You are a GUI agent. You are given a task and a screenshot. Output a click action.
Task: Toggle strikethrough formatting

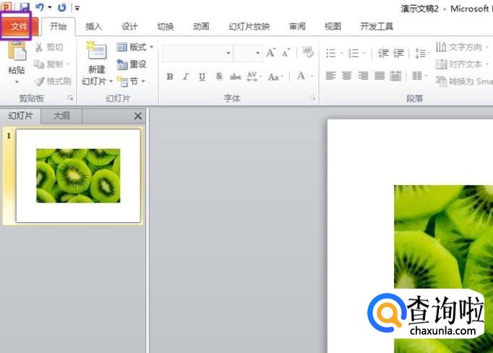coord(235,77)
